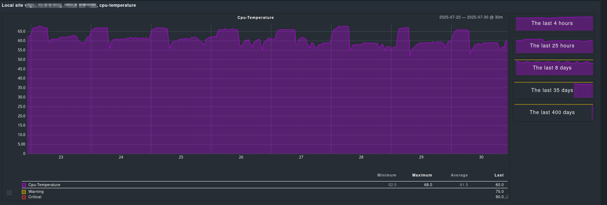Click day 26 on the time axis
The height and width of the screenshot is (205, 607).
tap(241, 157)
